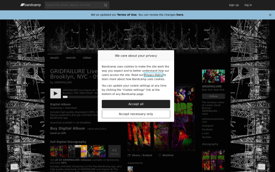Open the Privacy Policy link
Viewport: 275px width, 172px height.
tap(154, 75)
